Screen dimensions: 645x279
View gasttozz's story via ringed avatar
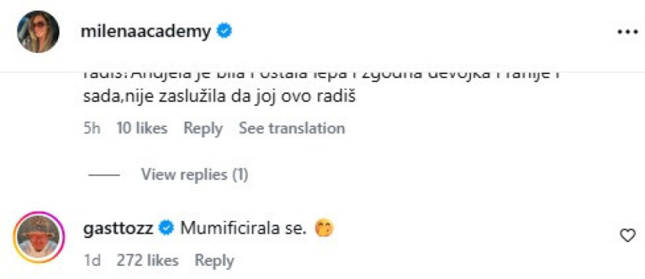[39, 237]
